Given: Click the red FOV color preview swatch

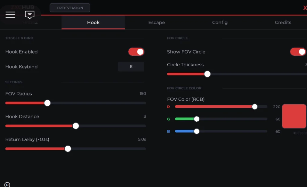Looking at the screenshot, I should point(294,116).
